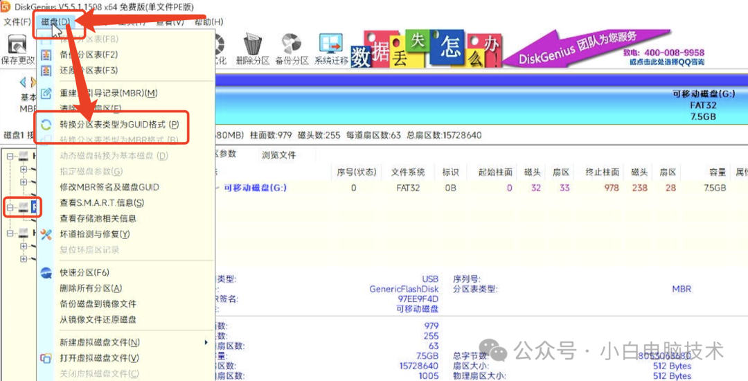The height and width of the screenshot is (381, 748).
Task: Choose 删除所有分区(A)
Action: pyautogui.click(x=91, y=288)
